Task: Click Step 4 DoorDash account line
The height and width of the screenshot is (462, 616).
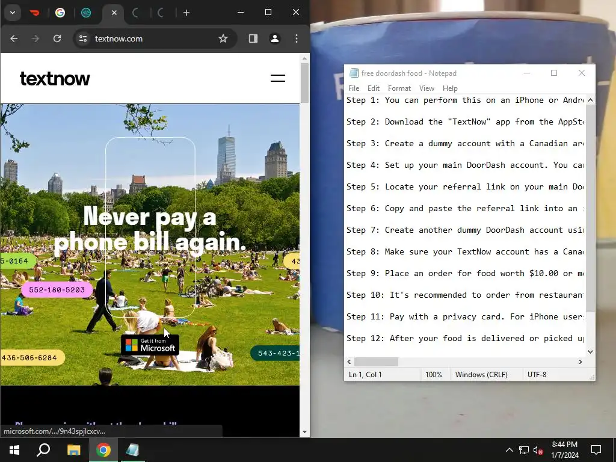Action: click(465, 165)
